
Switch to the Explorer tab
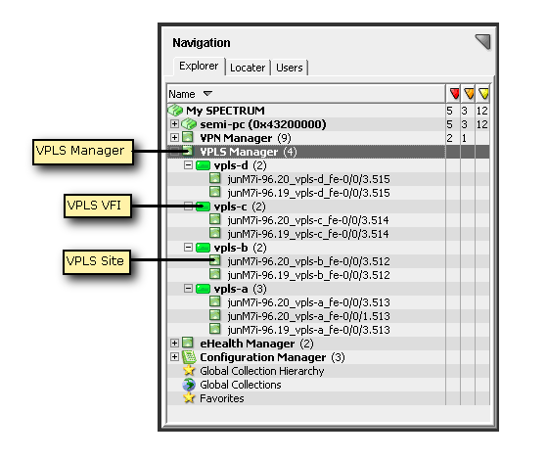pos(199,66)
